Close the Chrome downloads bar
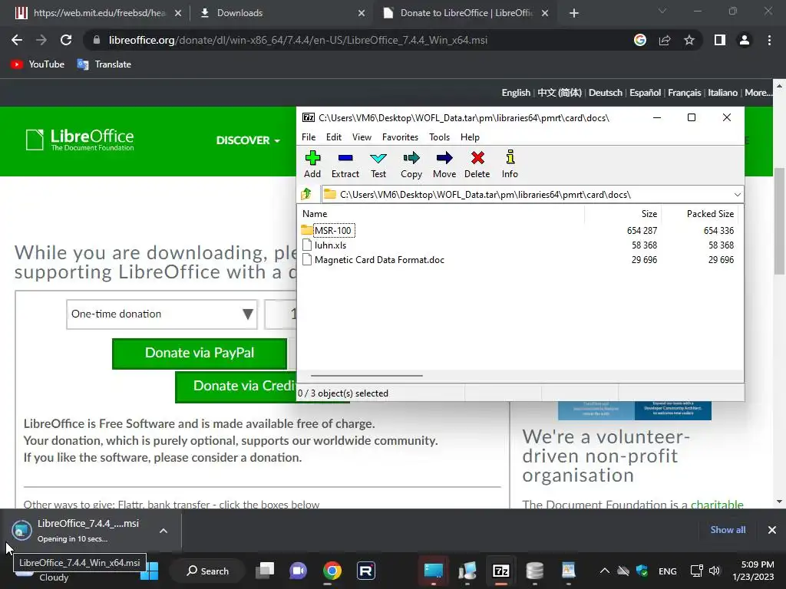 (772, 530)
